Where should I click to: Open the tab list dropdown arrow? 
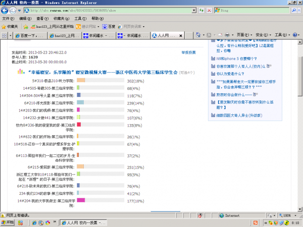pos(11,35)
